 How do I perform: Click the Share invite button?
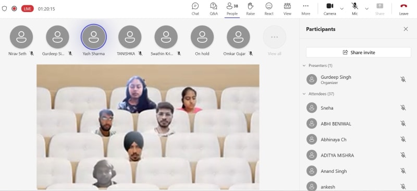[359, 53]
